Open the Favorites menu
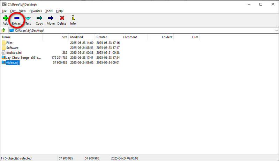 tap(36, 11)
